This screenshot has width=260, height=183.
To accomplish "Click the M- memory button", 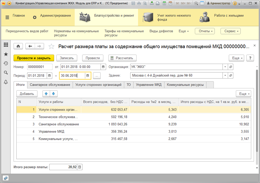I will [x=189, y=3].
